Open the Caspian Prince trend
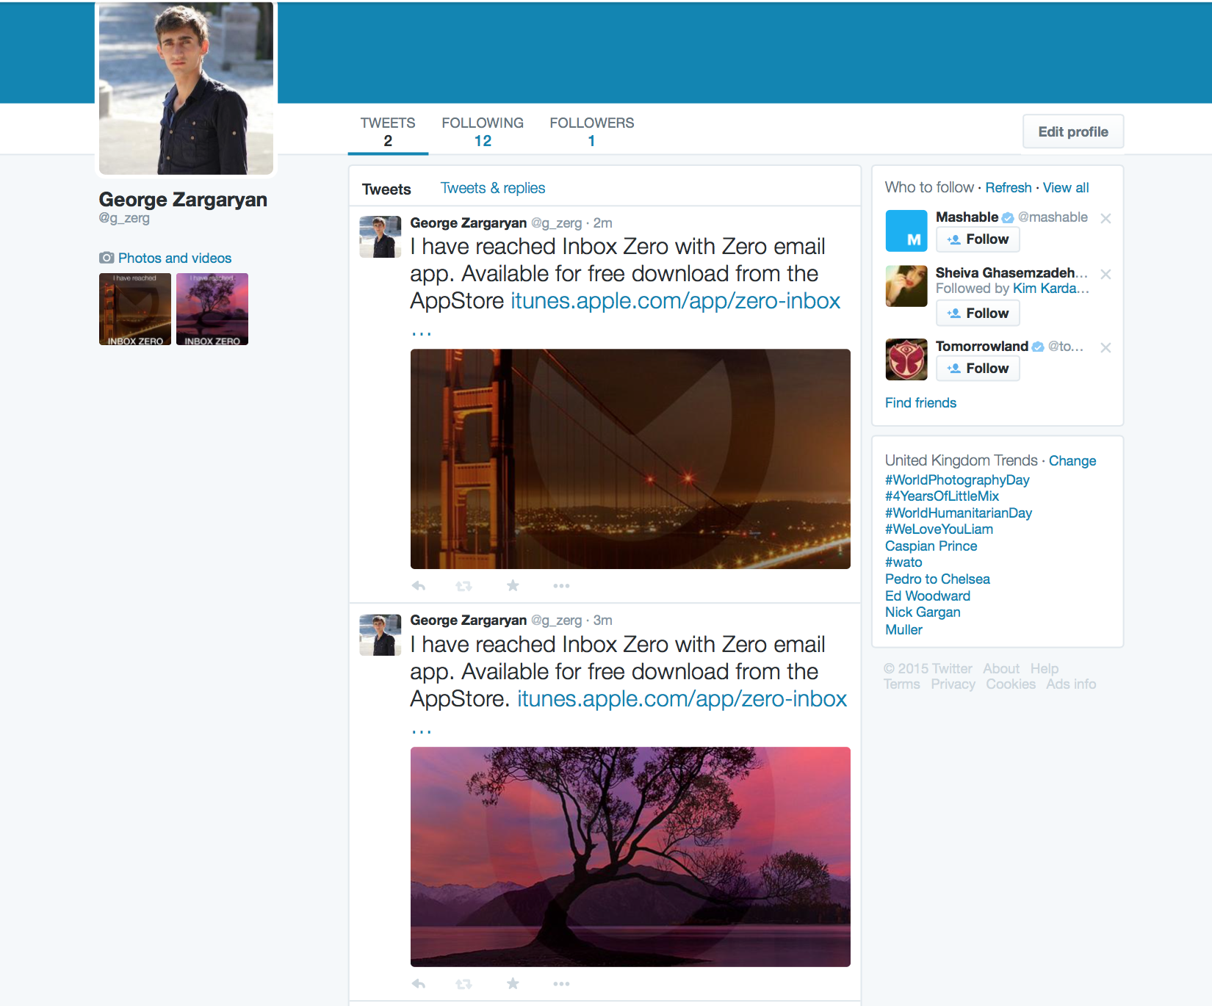 click(931, 546)
